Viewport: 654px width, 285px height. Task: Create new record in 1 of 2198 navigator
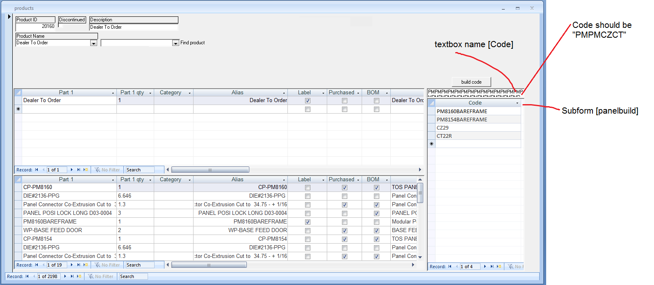tap(79, 276)
